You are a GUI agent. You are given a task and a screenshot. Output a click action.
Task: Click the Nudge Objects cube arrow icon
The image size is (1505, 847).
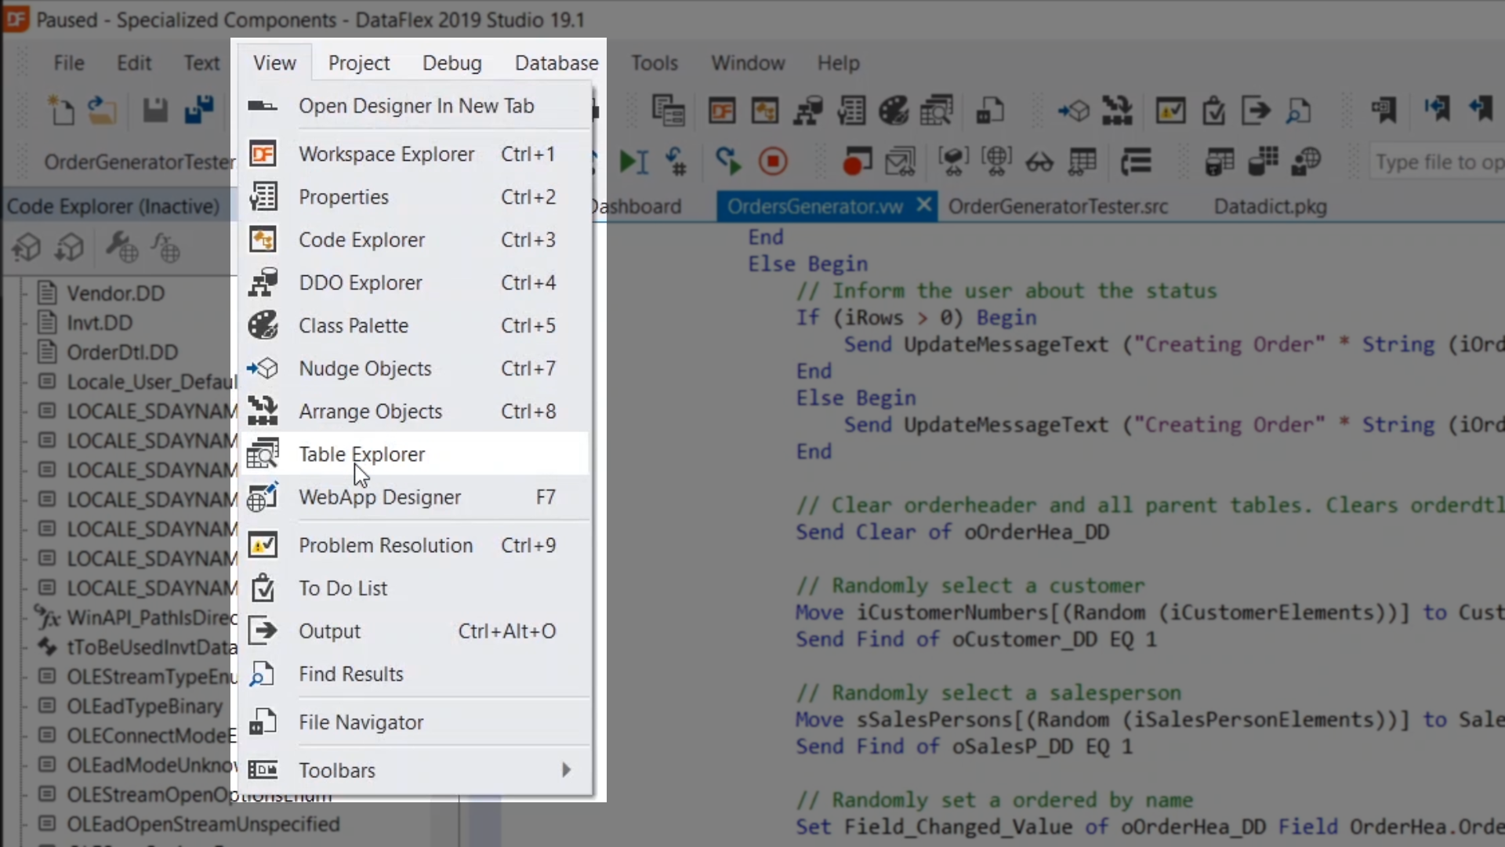point(263,369)
